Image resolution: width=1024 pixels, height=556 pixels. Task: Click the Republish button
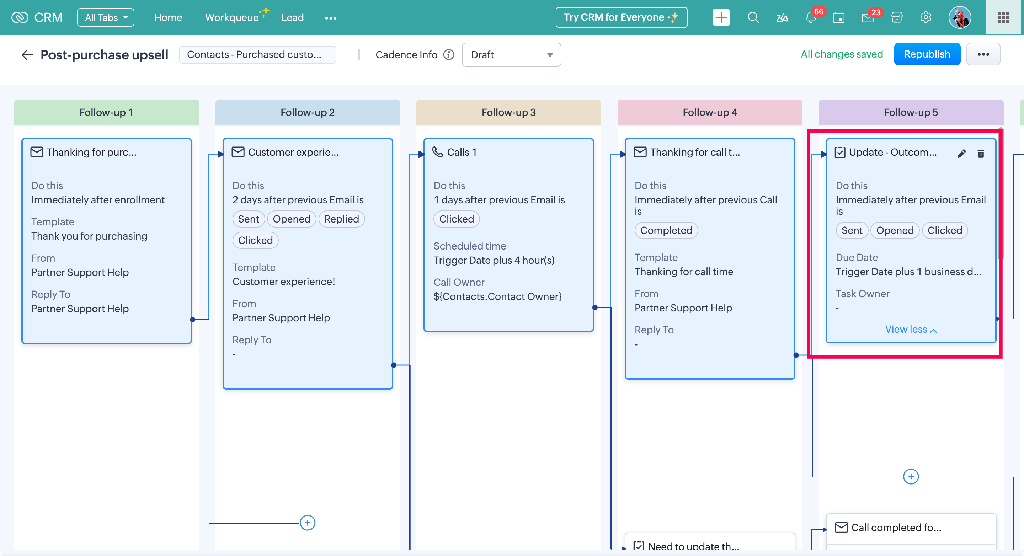(x=927, y=54)
